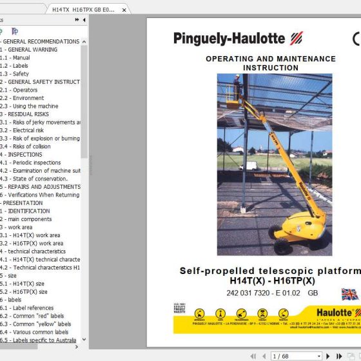Go to H14T(X) technical characteristics bookmark
The image size is (361, 361).
[x=40, y=259]
